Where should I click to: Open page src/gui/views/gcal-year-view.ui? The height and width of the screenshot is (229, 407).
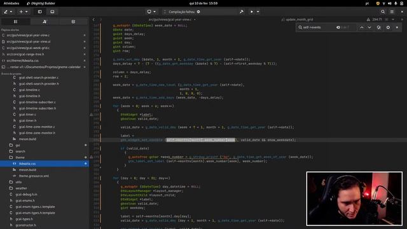(29, 41)
